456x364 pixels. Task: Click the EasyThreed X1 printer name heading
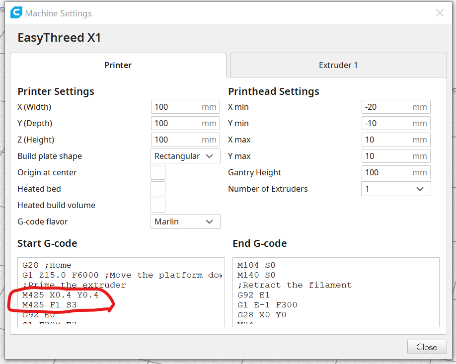[x=59, y=38]
